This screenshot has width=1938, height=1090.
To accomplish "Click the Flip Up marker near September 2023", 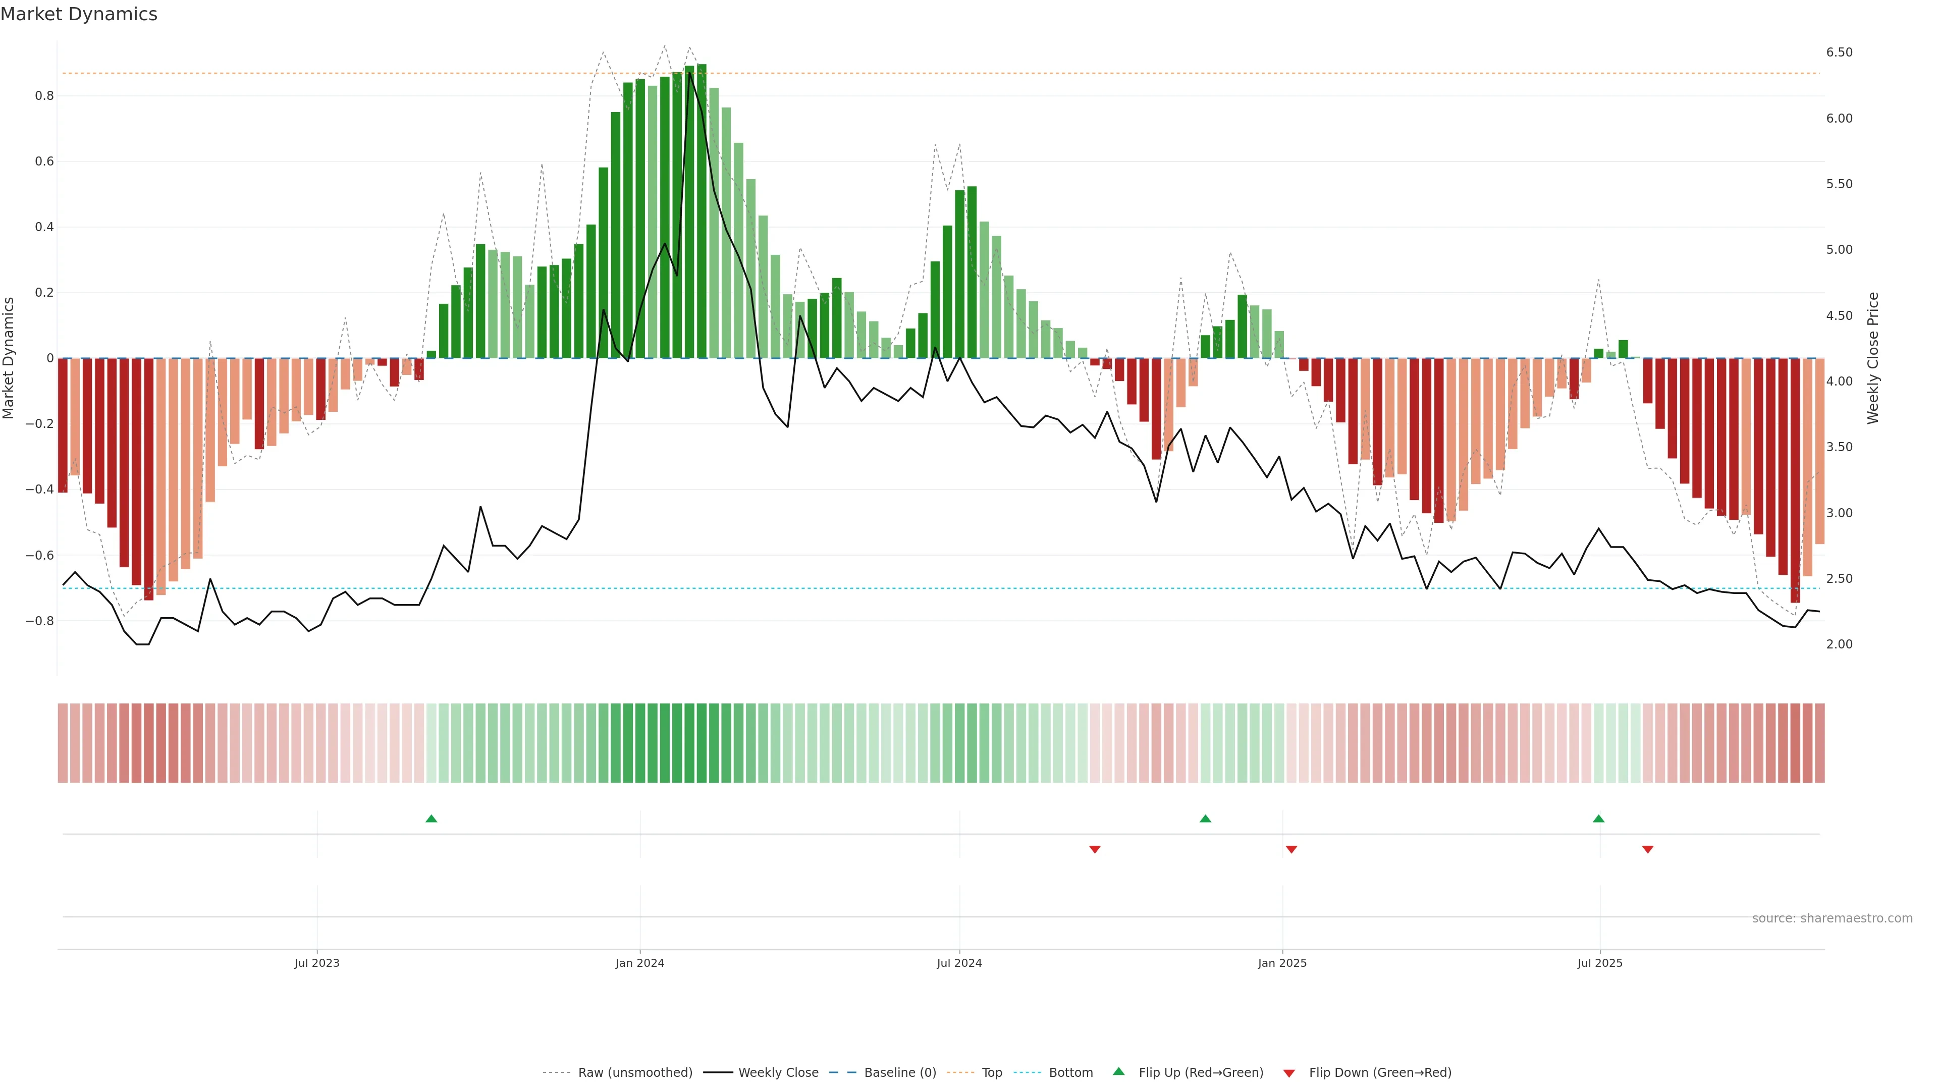I will click(431, 819).
